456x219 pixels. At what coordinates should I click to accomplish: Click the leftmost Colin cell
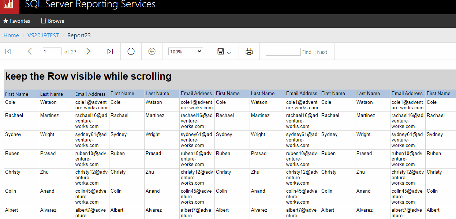[x=21, y=197]
